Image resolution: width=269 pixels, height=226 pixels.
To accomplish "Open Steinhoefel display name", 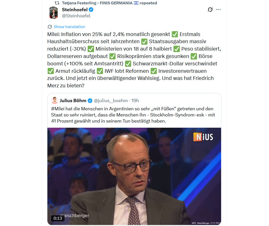I will pyautogui.click(x=75, y=9).
